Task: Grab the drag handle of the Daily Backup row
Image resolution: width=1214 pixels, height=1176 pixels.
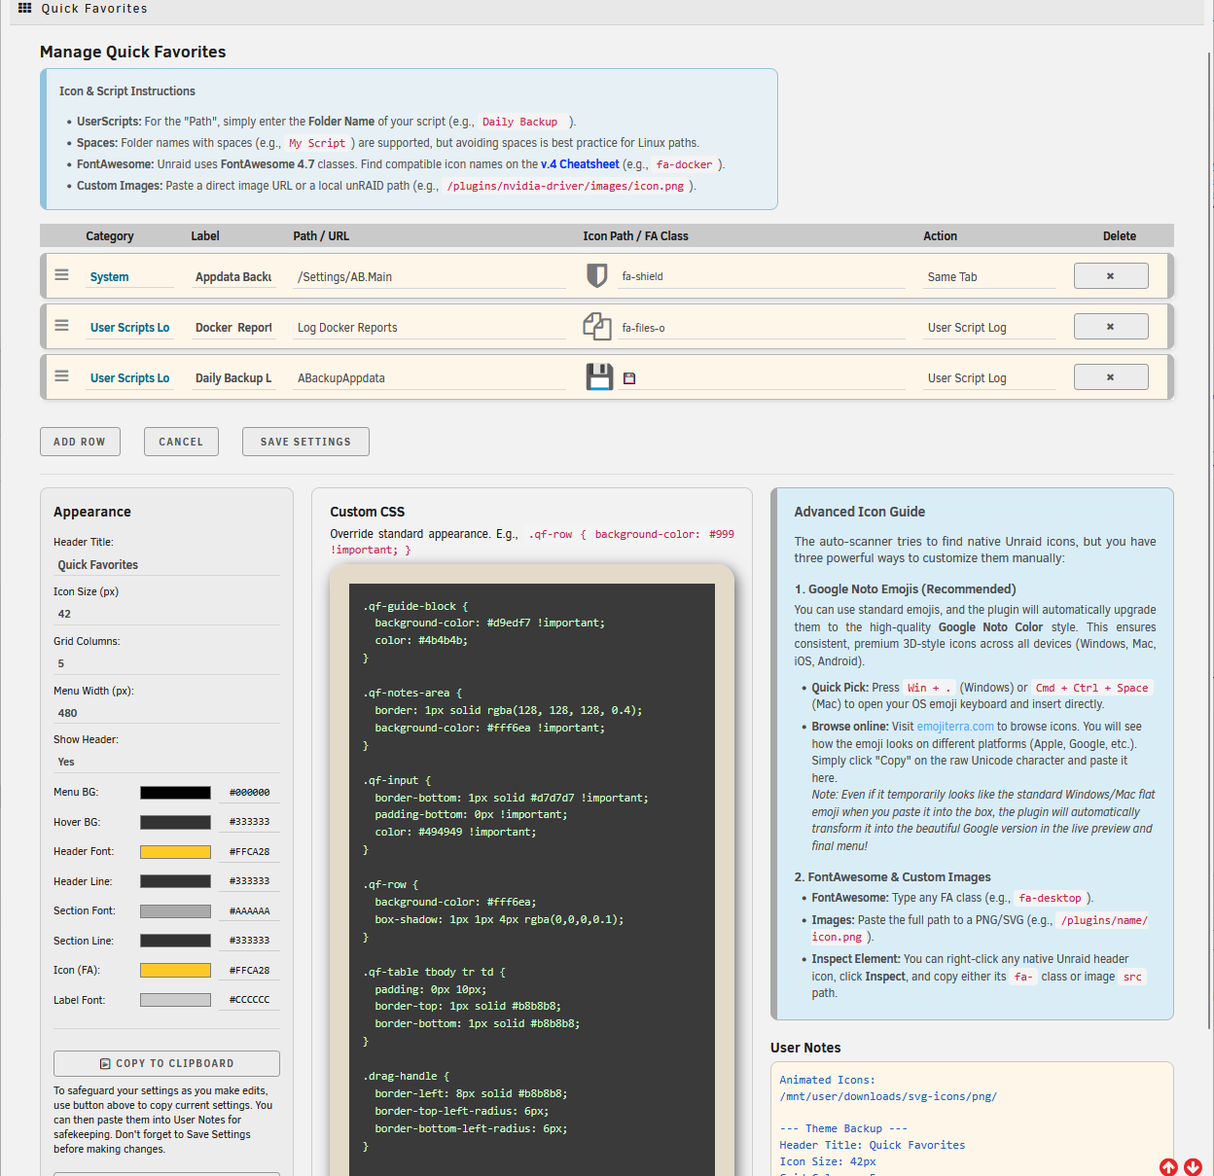Action: click(x=61, y=376)
